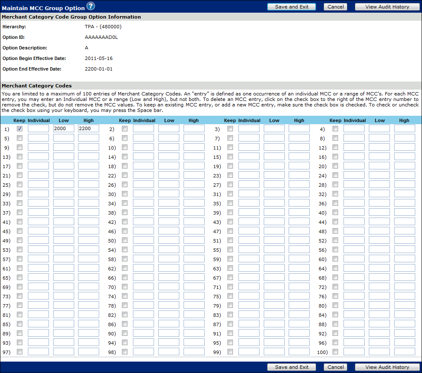Viewport: 422px width, 373px height.
Task: Click the top Save and Exit button
Action: tap(292, 7)
